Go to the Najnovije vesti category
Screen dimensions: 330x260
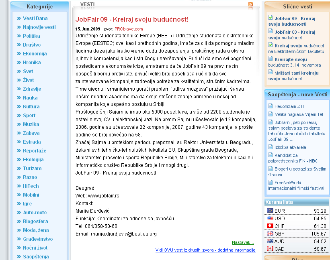(39, 27)
